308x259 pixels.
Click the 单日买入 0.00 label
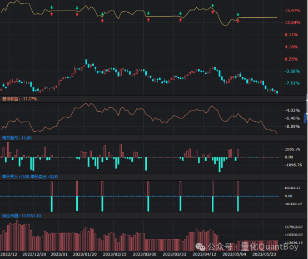(16, 177)
